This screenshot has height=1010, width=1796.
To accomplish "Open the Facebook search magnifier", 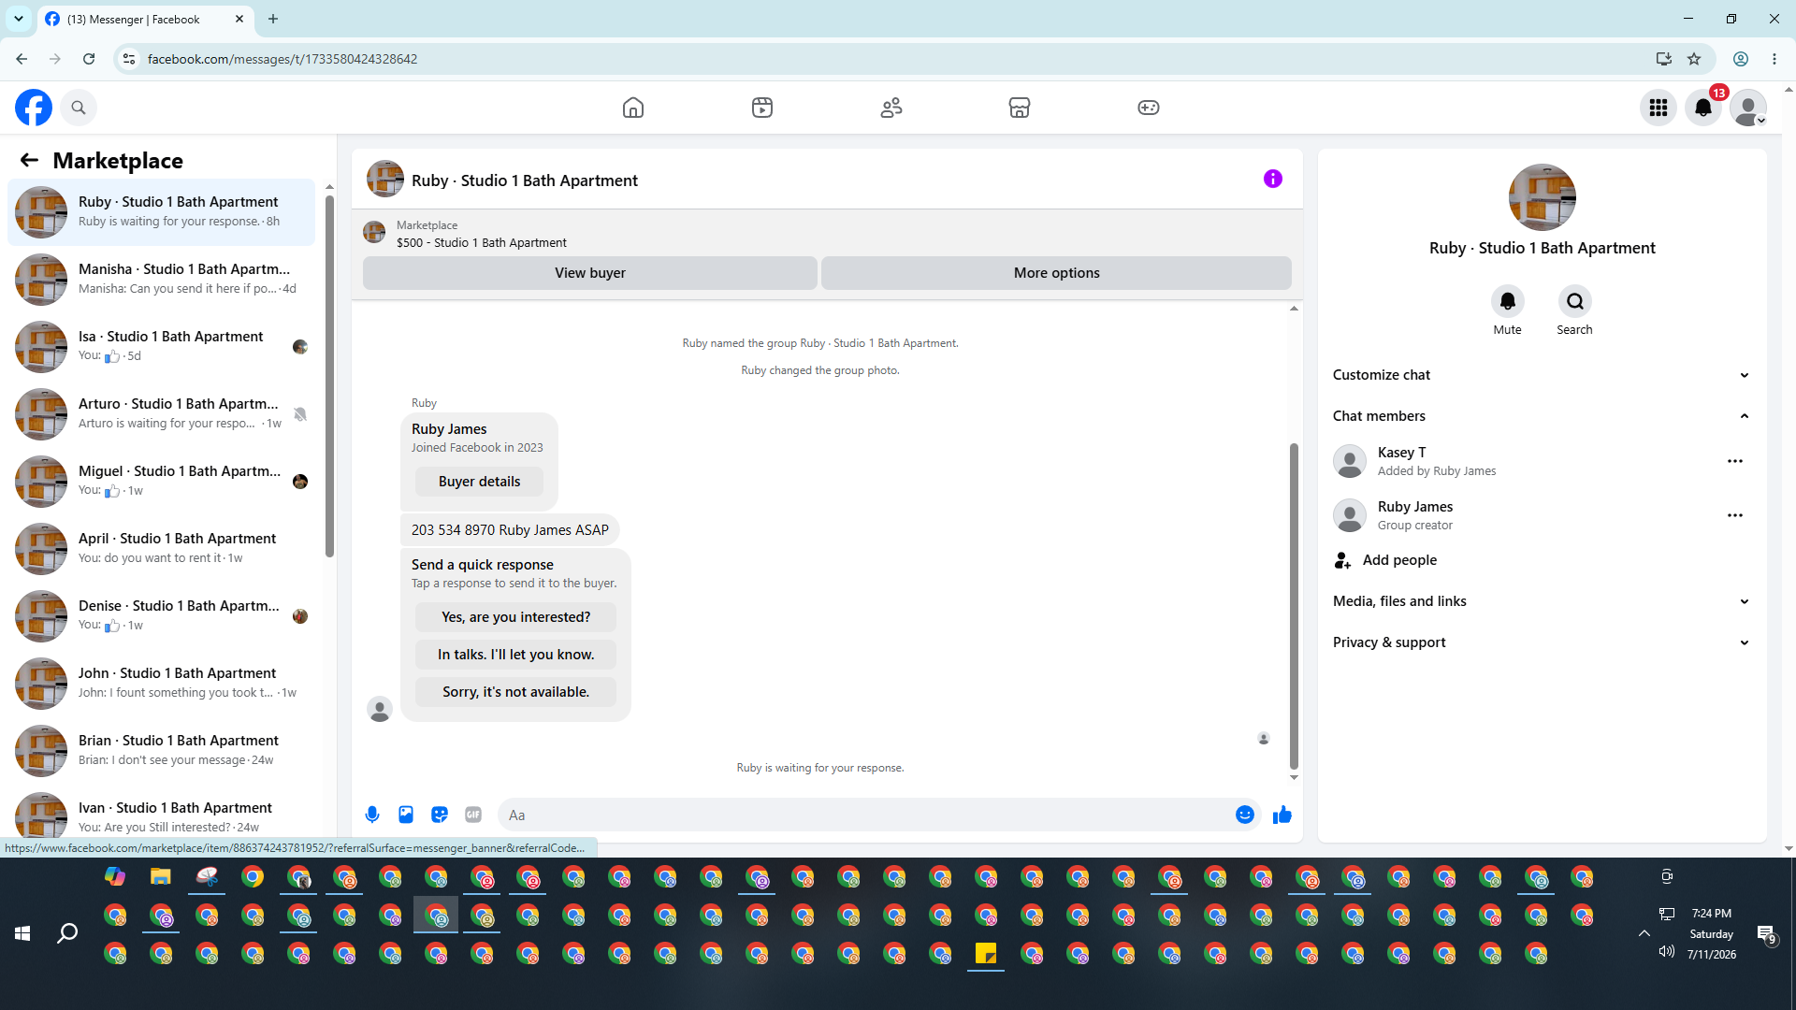I will 79,108.
